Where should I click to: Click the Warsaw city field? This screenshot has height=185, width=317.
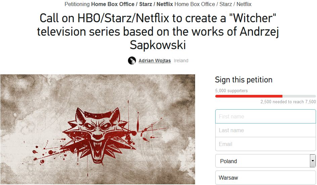coord(265,178)
